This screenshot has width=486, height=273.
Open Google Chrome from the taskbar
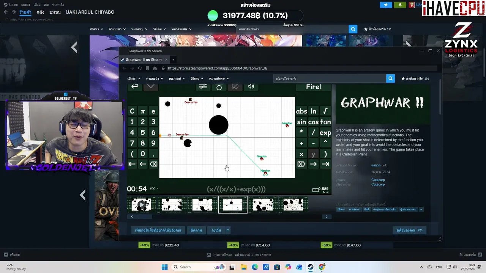322,267
